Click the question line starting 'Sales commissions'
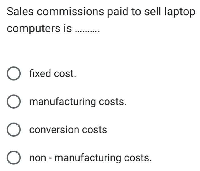Viewport: 200px width, 171px height. click(x=101, y=12)
